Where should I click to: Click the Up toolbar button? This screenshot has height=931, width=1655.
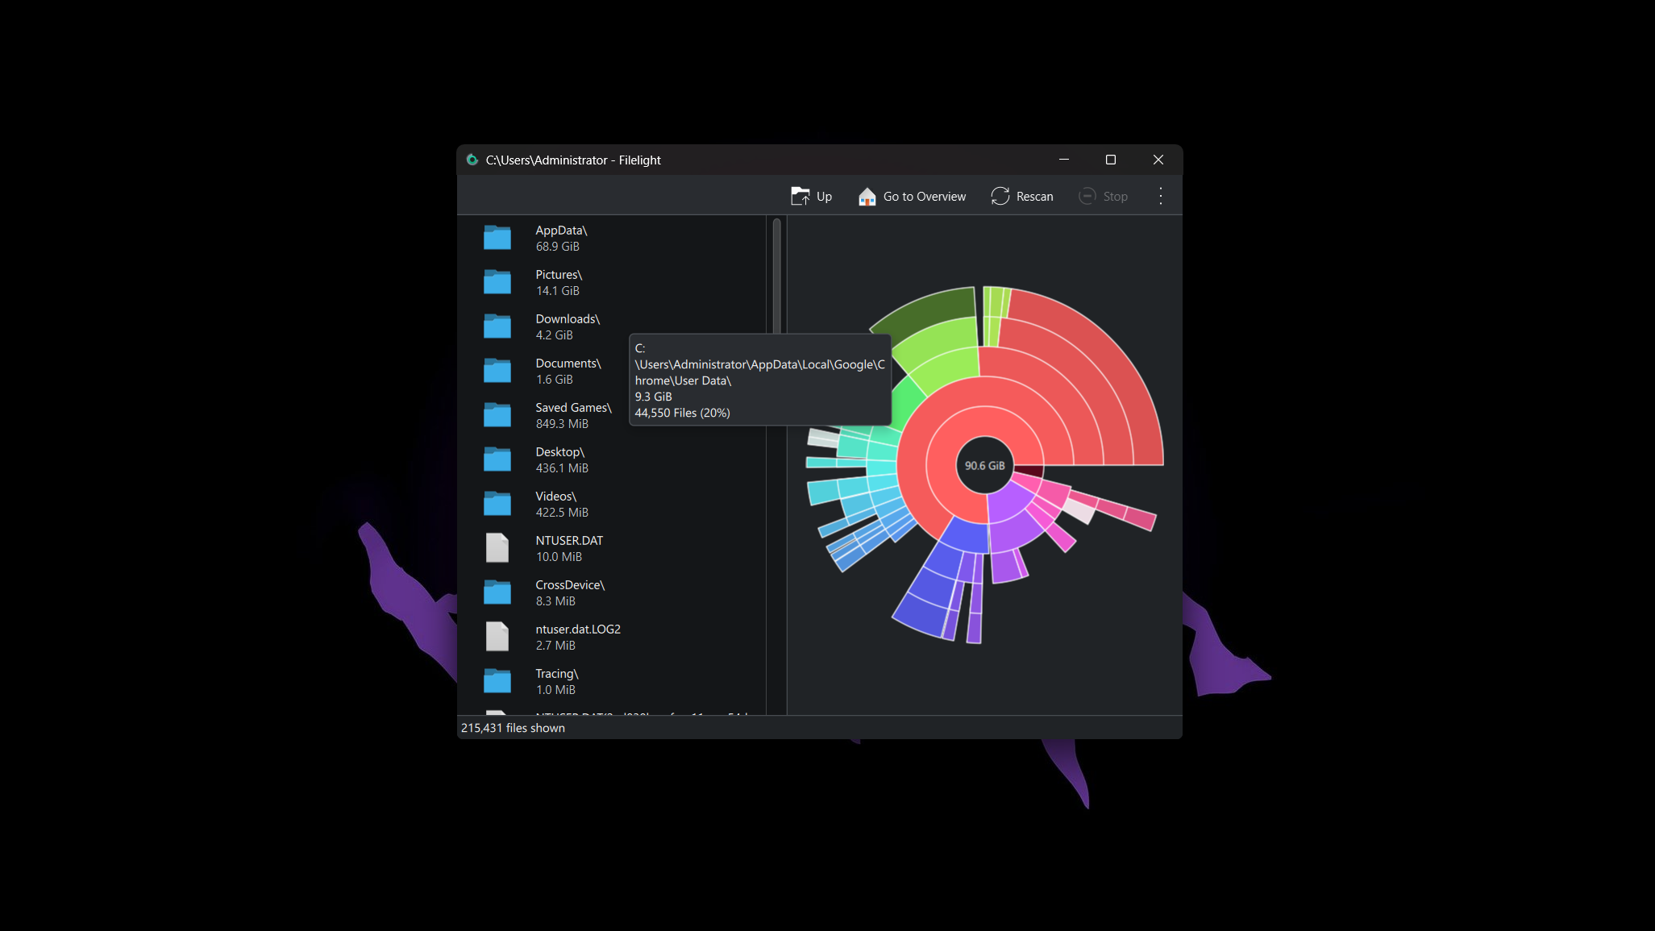[x=811, y=196]
